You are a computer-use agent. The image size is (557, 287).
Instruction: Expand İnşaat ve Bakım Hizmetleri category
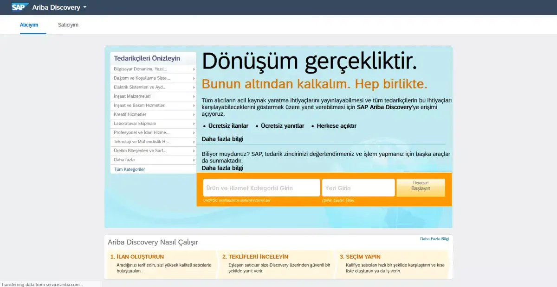click(x=154, y=105)
